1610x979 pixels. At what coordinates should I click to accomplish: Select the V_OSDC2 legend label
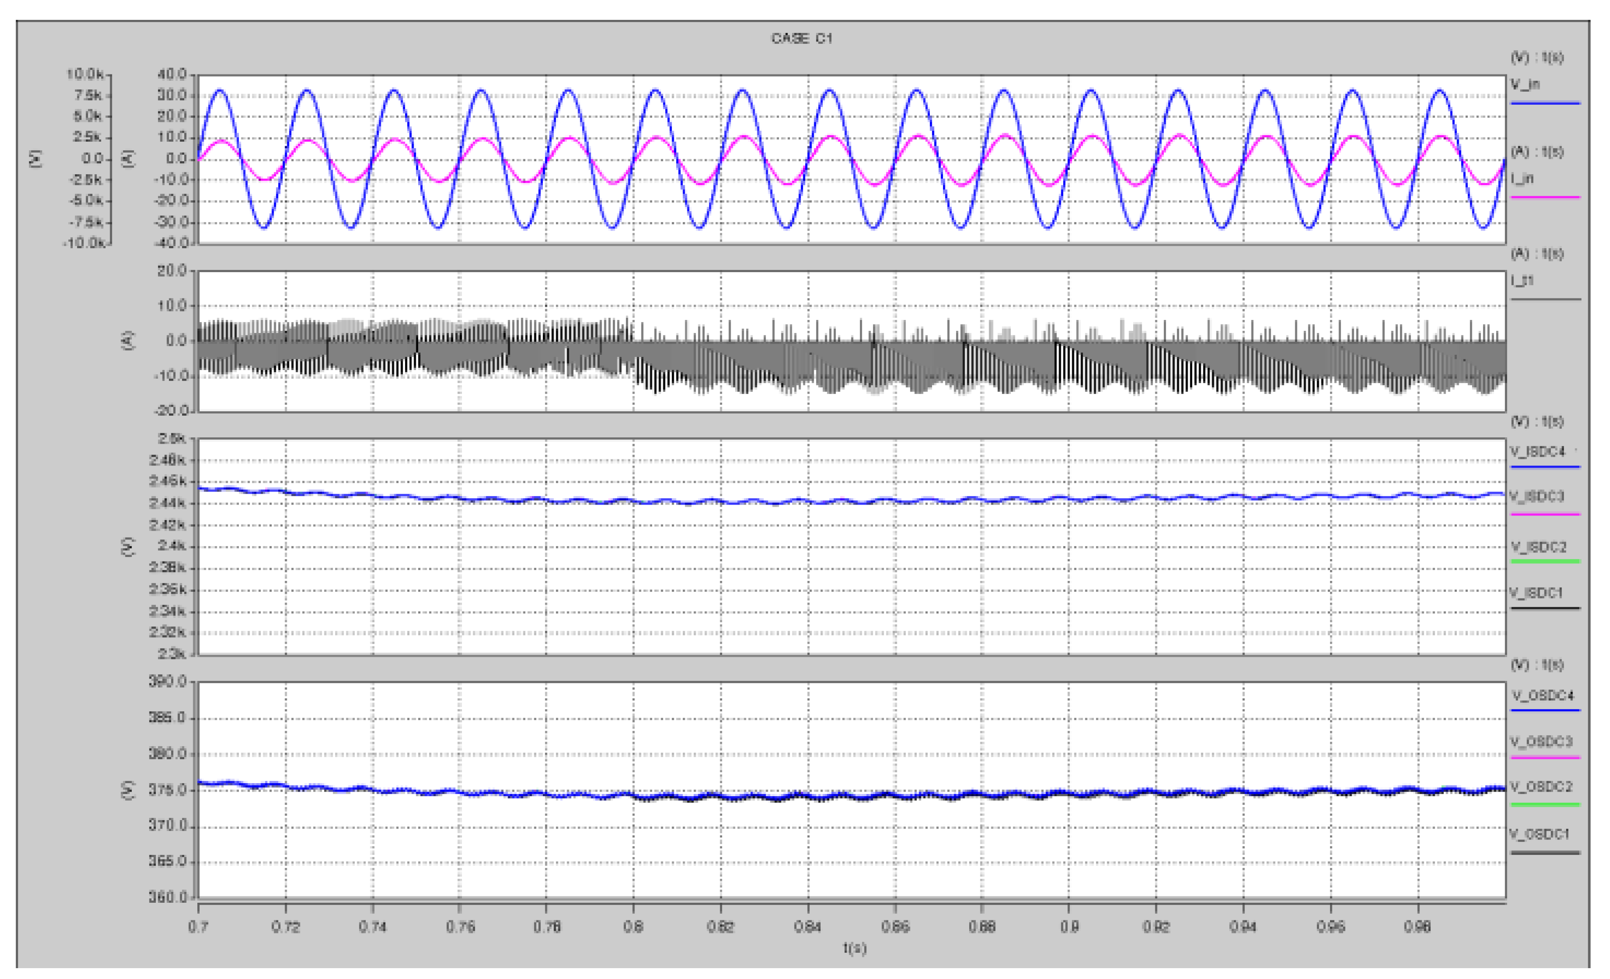coord(1541,787)
